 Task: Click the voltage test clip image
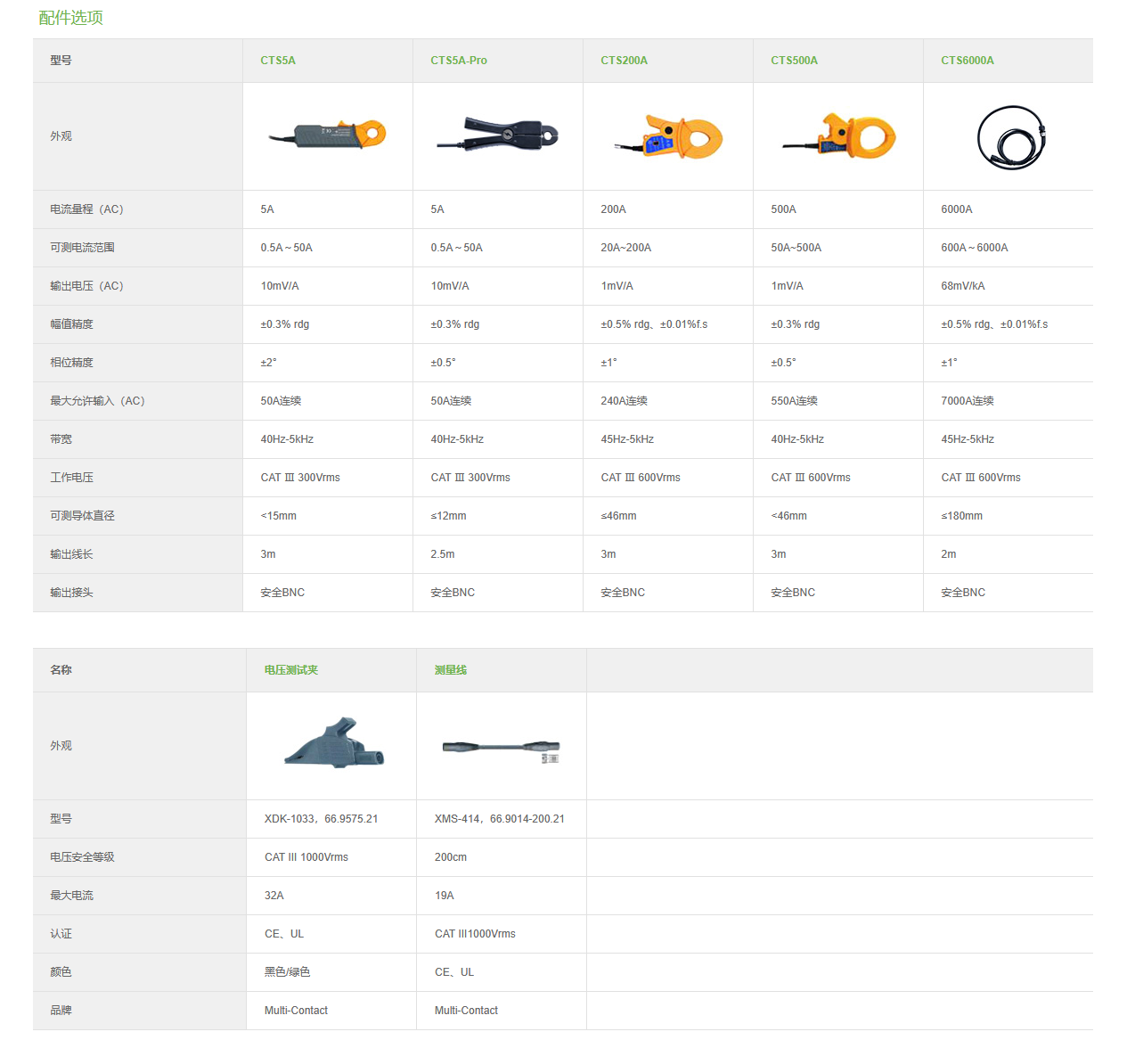coord(334,744)
